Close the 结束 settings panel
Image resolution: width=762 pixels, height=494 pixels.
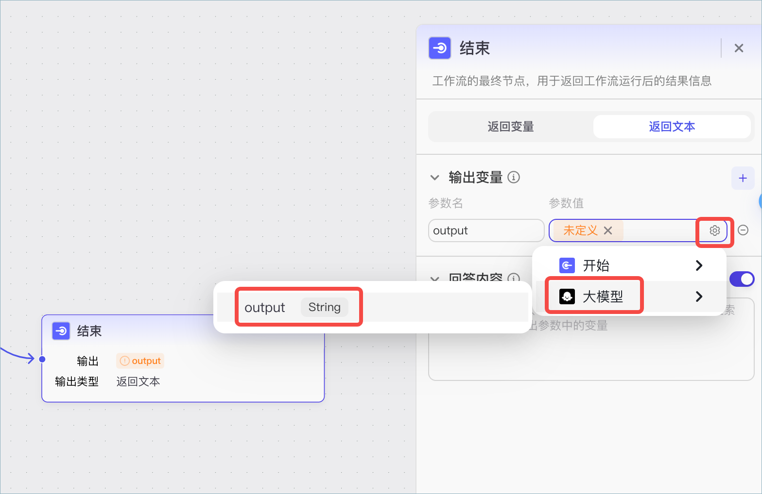(739, 48)
